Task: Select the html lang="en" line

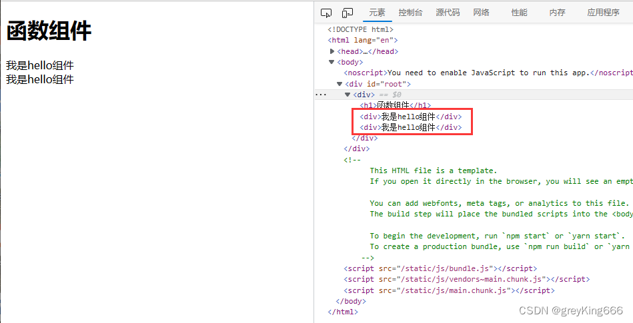Action: point(363,41)
